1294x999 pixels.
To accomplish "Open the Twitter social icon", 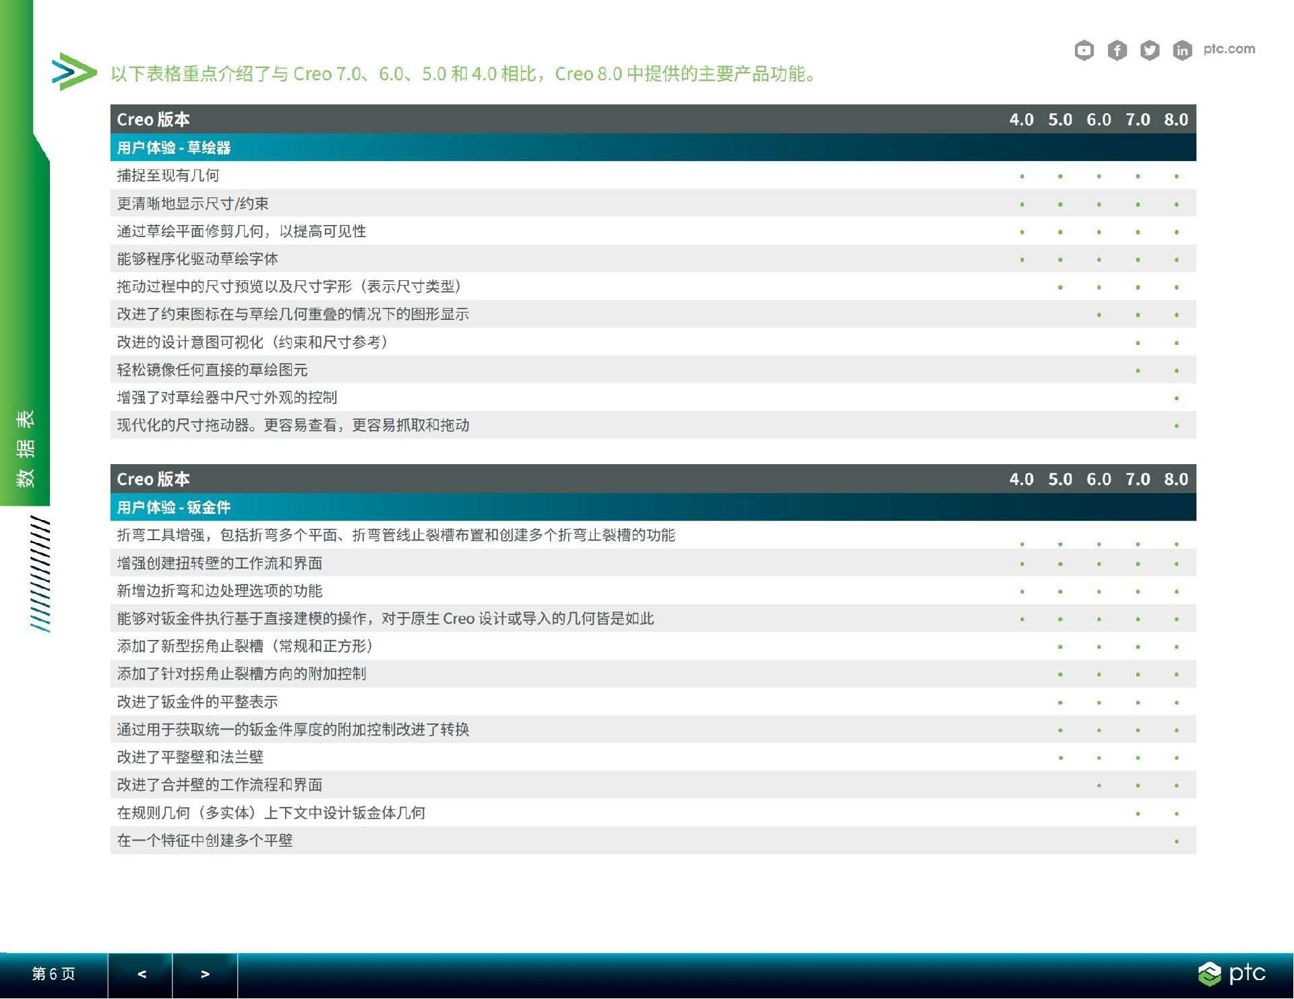I will 1150,51.
